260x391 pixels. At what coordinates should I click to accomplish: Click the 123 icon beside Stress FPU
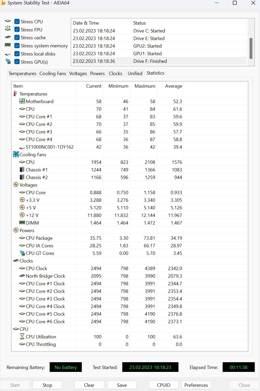[8, 28]
